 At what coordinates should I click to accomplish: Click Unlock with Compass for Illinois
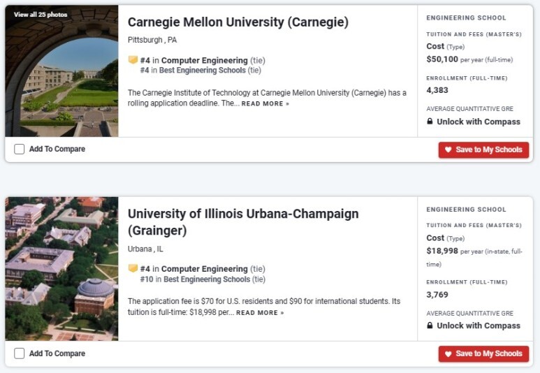[479, 326]
